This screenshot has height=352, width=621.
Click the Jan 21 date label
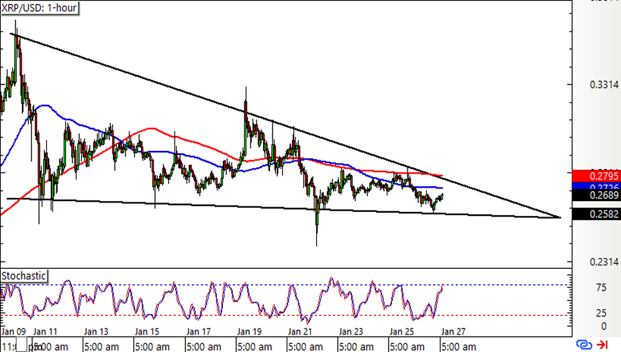coord(300,331)
